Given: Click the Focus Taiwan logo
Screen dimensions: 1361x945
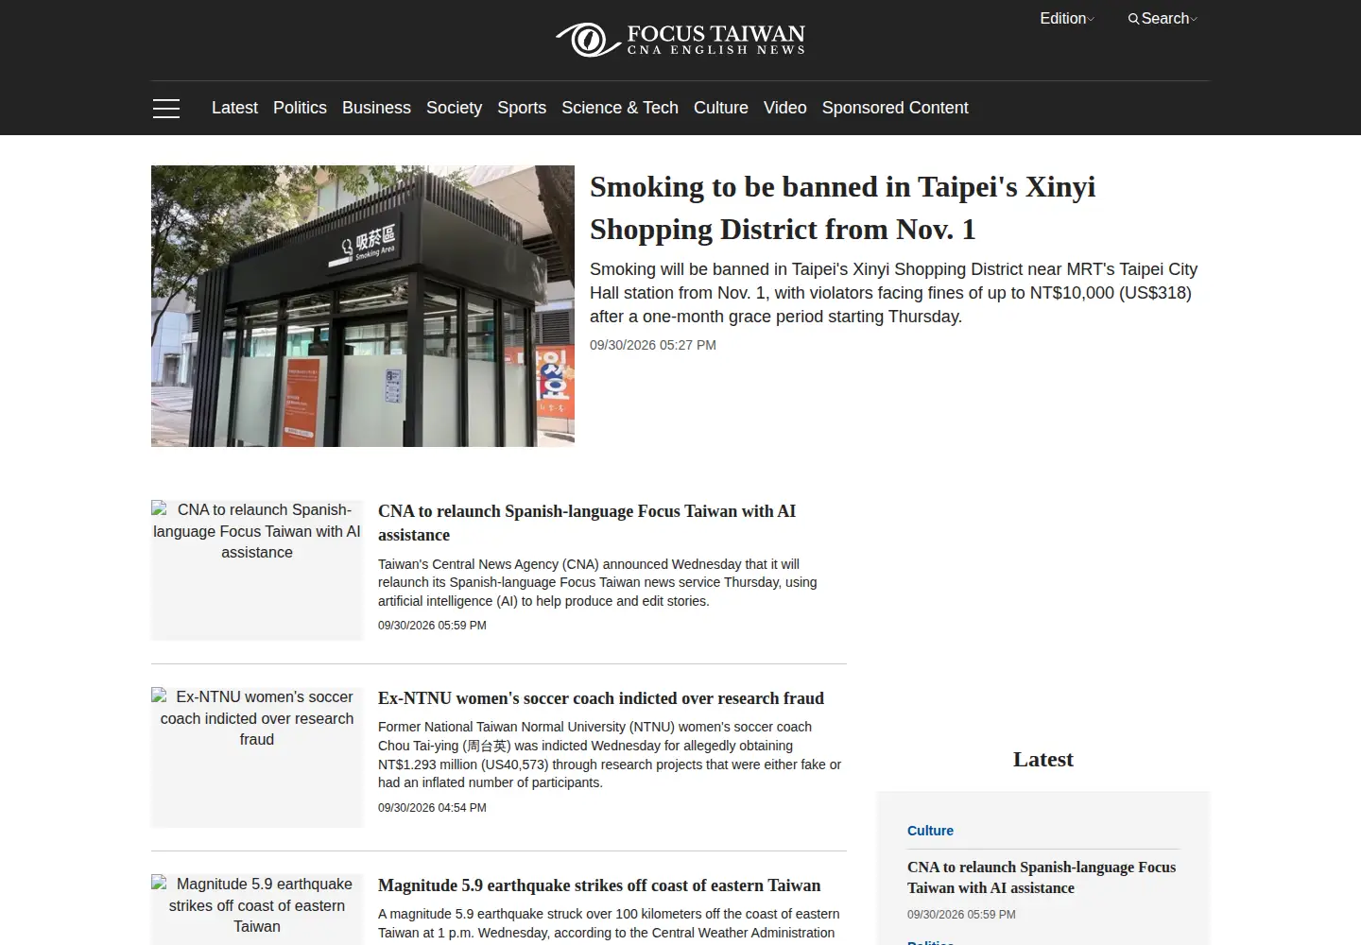Looking at the screenshot, I should click(x=680, y=40).
